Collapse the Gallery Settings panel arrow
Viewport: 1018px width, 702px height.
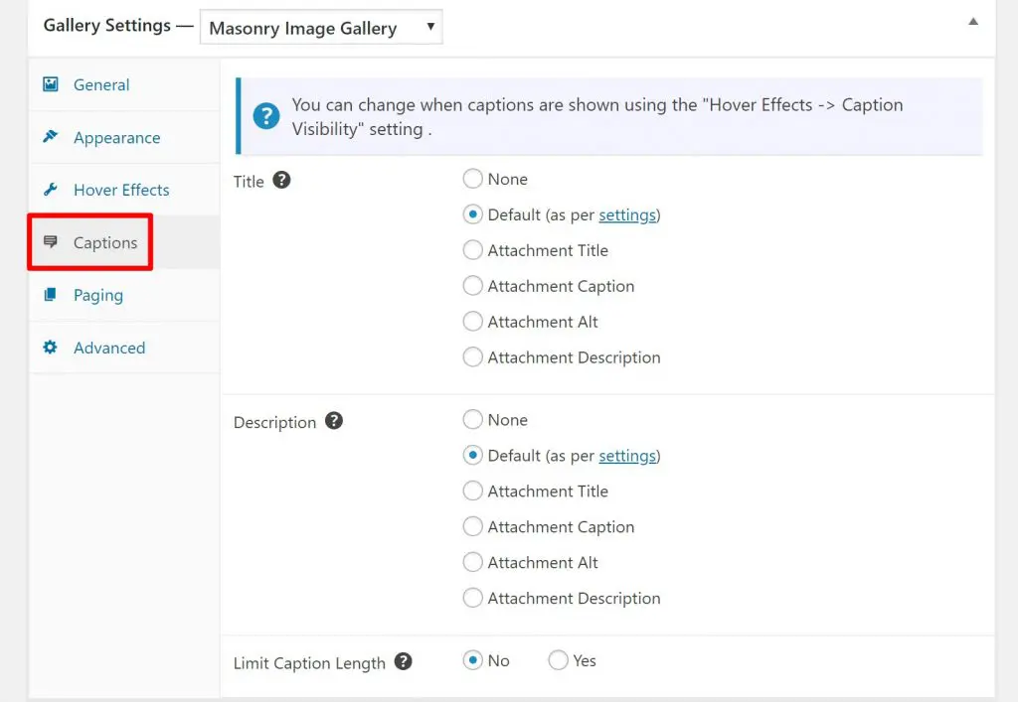pos(973,22)
